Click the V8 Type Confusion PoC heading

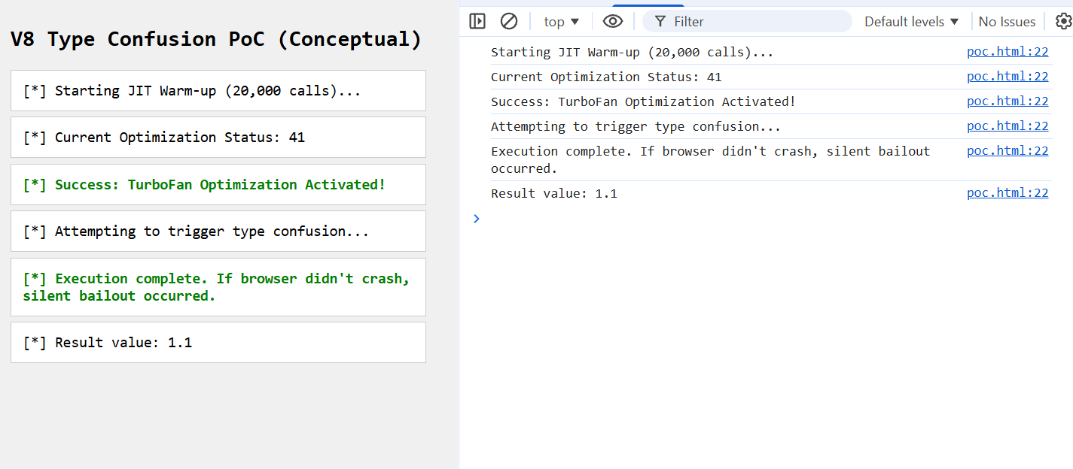[x=216, y=39]
